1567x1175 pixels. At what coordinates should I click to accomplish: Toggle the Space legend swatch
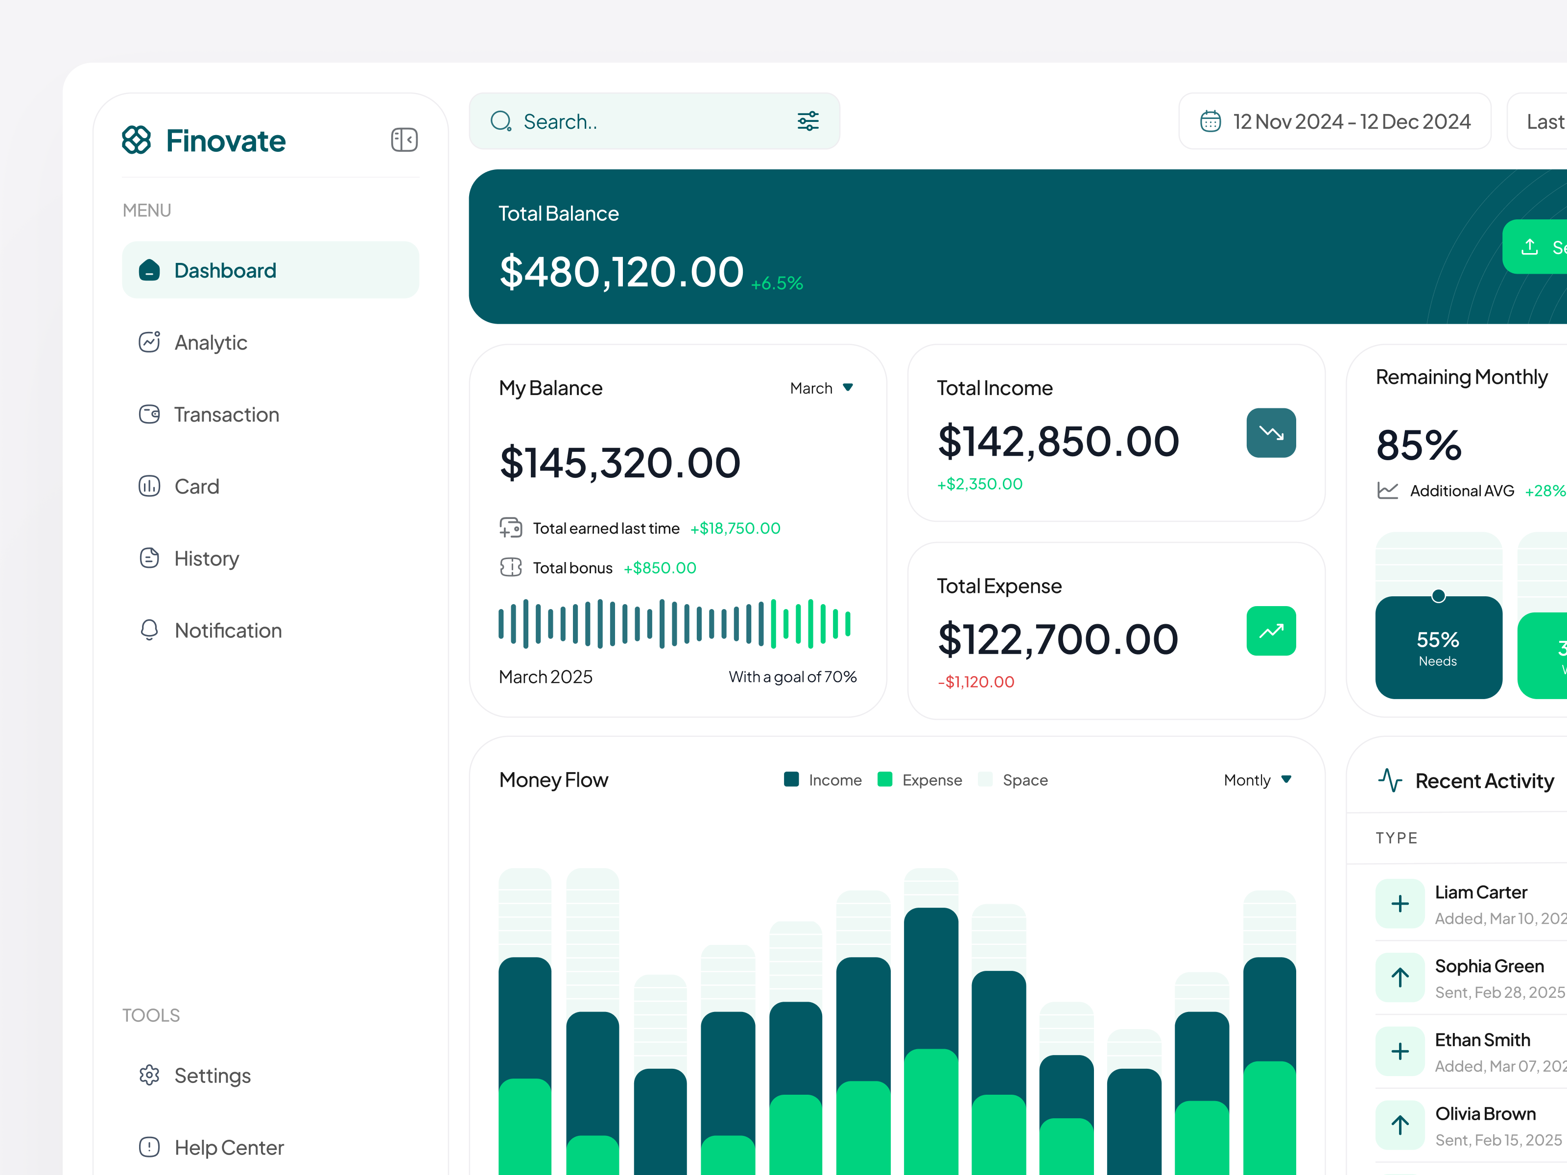[985, 779]
